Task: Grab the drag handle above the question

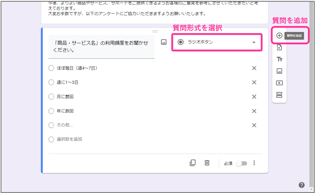Action: [x=155, y=31]
